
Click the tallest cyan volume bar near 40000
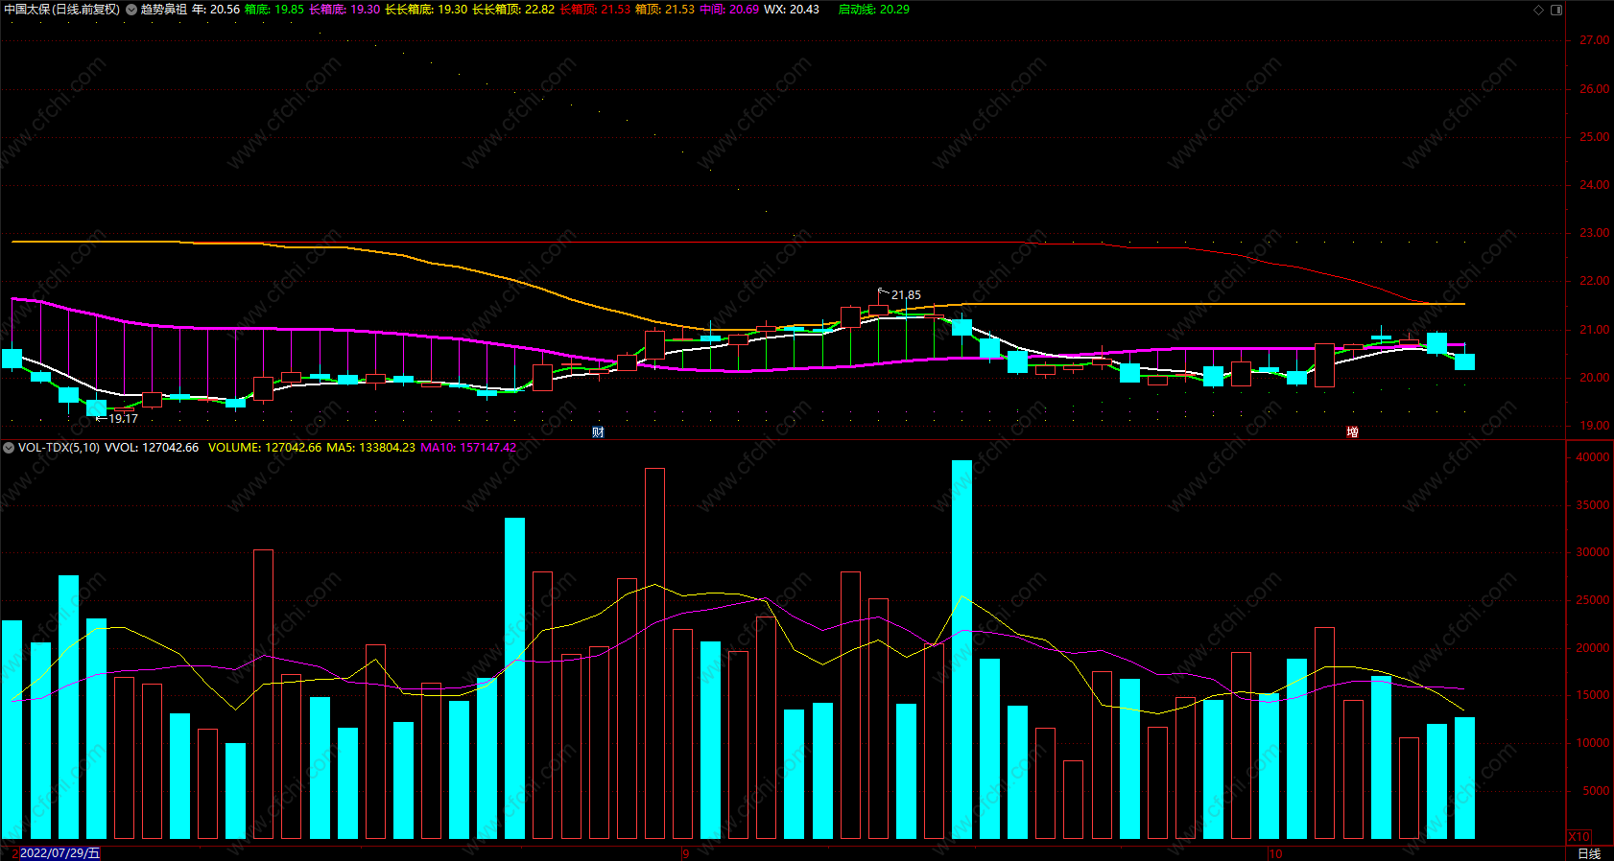pyautogui.click(x=961, y=650)
